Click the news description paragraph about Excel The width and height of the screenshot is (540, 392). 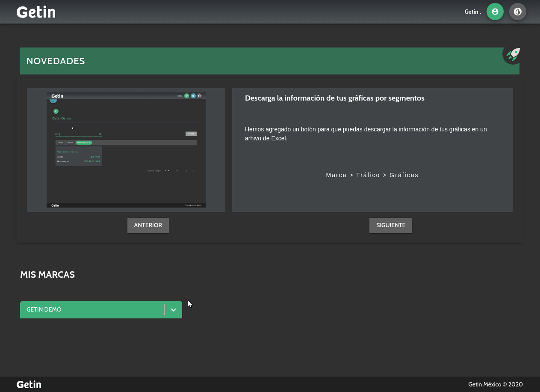366,134
